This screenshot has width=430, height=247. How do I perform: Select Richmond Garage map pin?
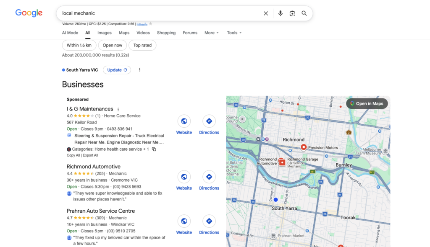(282, 162)
